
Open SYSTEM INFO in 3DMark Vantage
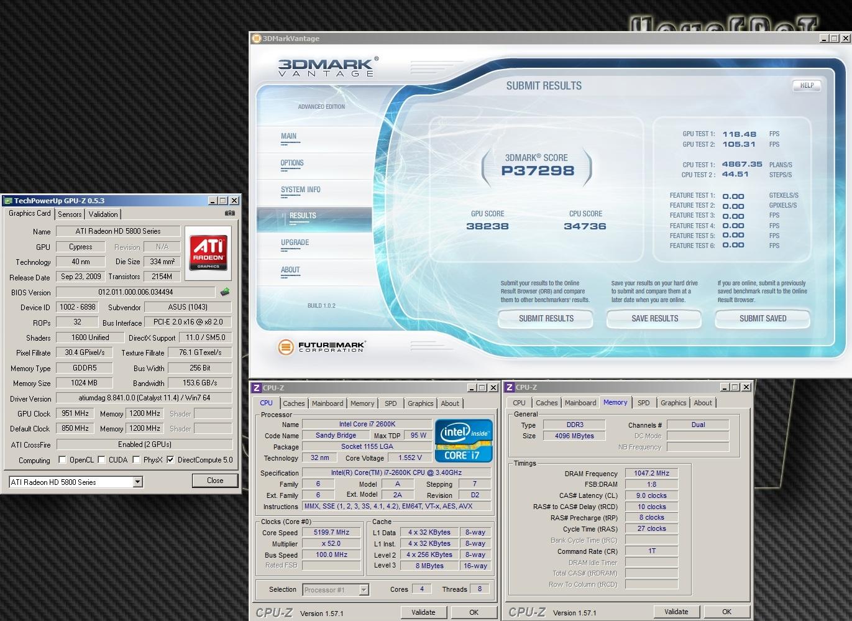[301, 190]
